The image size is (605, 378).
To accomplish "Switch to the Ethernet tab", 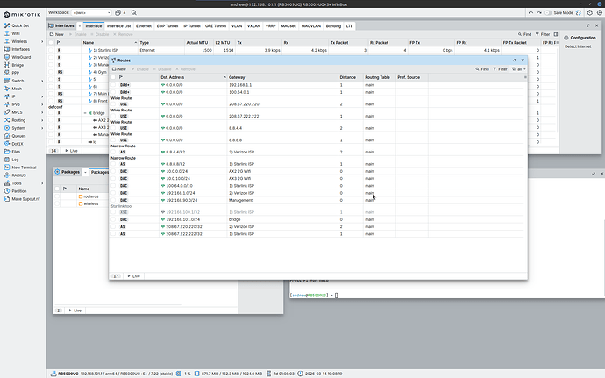I will coord(144,25).
